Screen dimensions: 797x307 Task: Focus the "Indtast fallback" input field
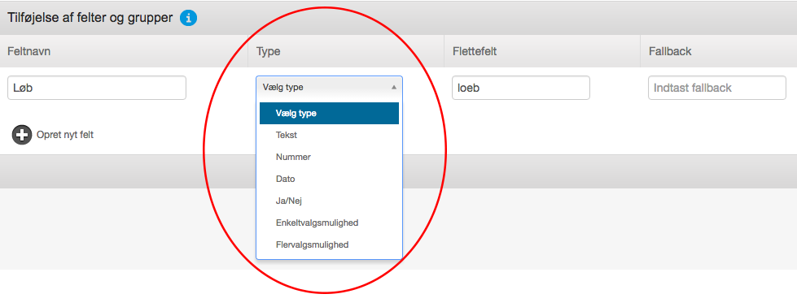(717, 88)
